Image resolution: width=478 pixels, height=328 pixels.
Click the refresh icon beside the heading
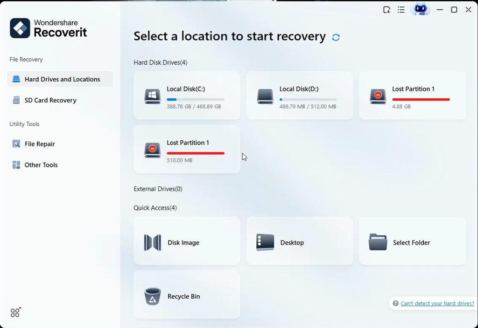(x=336, y=37)
